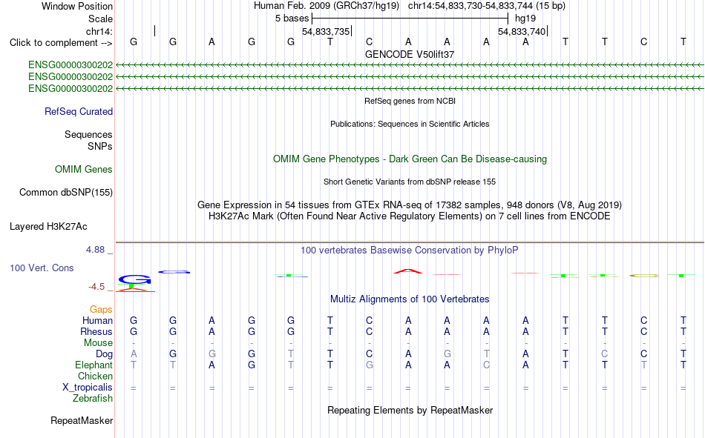705x438 pixels.
Task: Click the 'hg19' label beside scale bar
Action: [x=525, y=19]
